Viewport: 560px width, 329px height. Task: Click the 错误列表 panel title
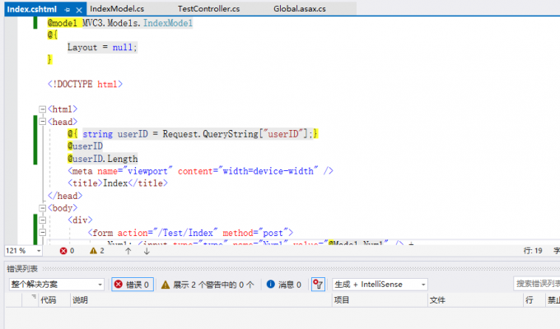point(22,269)
